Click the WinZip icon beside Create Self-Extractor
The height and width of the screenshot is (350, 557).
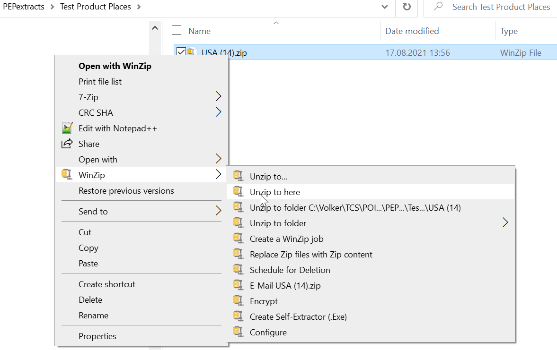[x=238, y=316]
